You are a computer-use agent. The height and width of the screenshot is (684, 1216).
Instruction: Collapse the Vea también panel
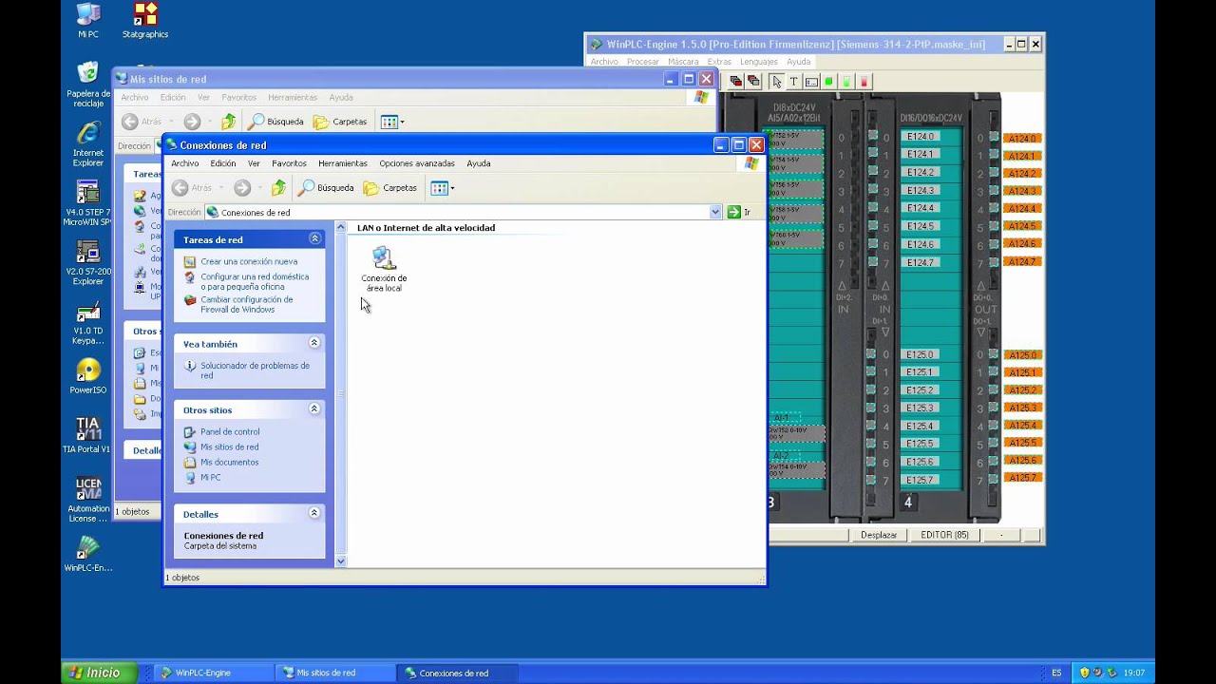(314, 343)
